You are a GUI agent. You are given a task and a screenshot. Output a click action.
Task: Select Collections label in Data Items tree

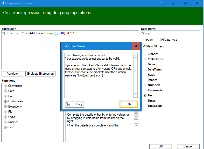click(155, 59)
